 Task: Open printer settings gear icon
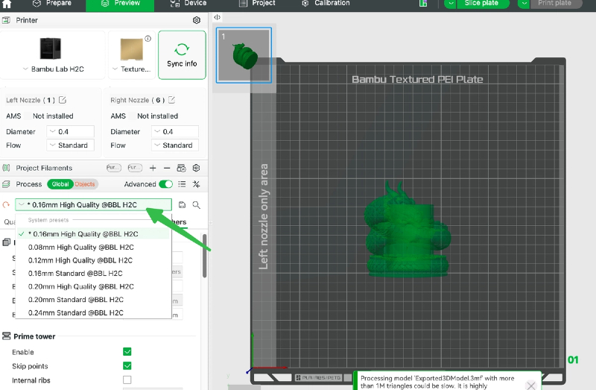click(x=197, y=20)
